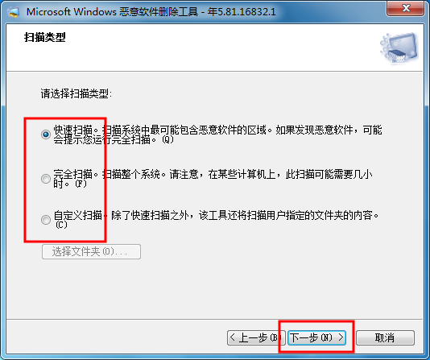The width and height of the screenshot is (430, 360).
Task: Close the dialog with the red X button
Action: point(406,8)
